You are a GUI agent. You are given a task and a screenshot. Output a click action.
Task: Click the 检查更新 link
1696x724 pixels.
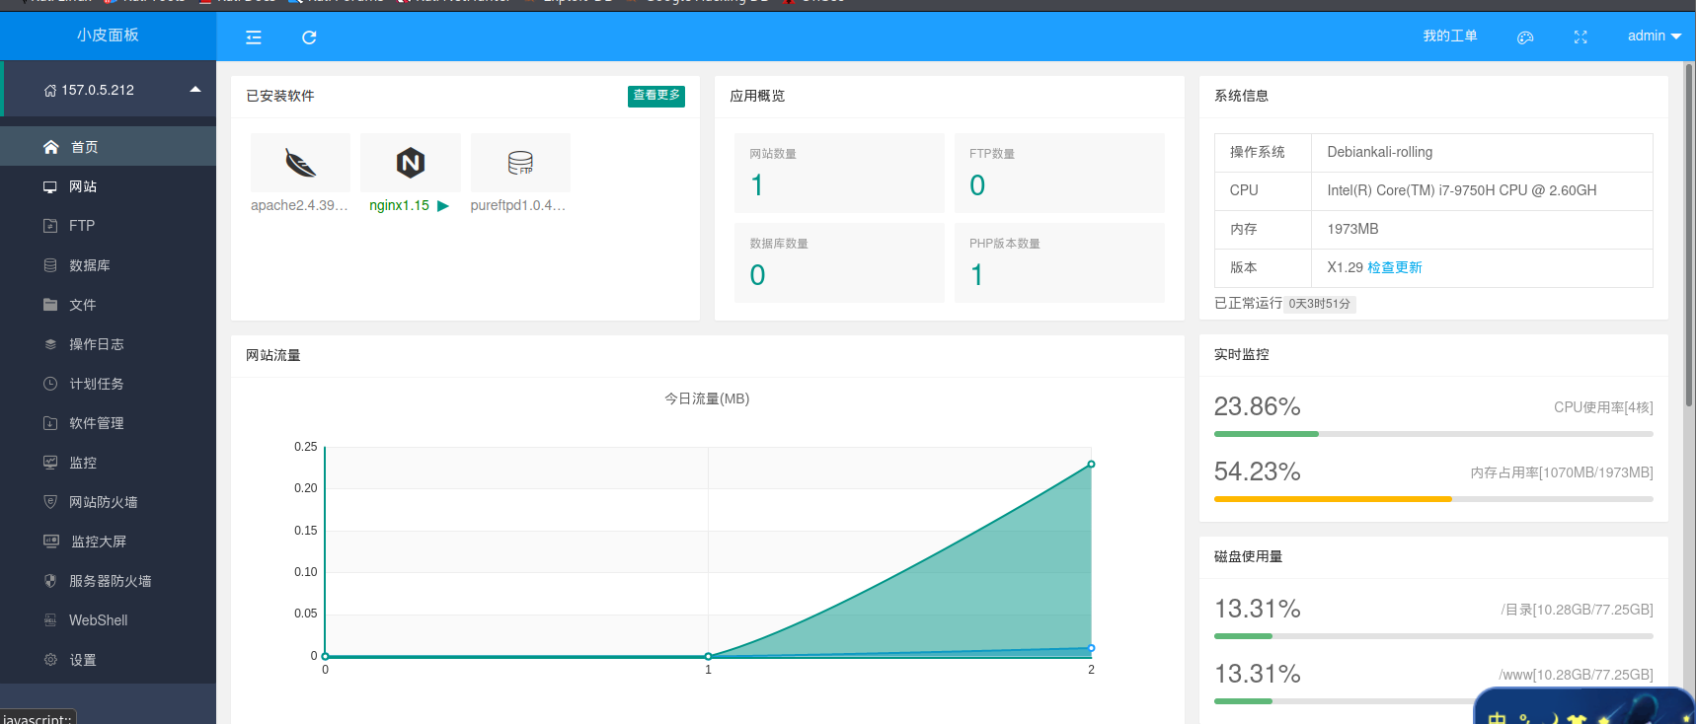coord(1395,267)
